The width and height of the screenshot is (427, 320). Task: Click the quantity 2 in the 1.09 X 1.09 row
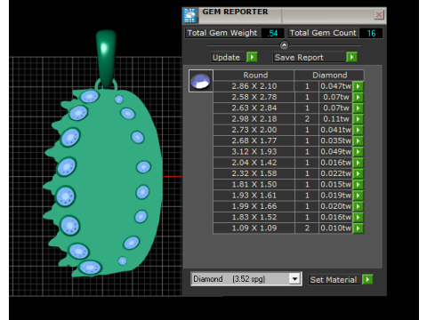[307, 228]
